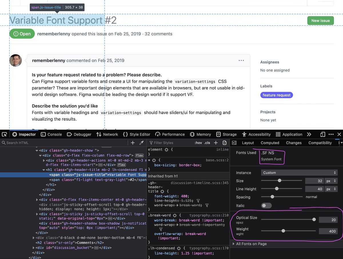Open comment options three-dot menu
The image size is (343, 259).
coord(241,60)
